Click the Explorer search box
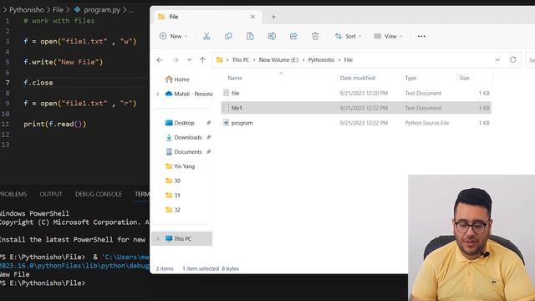Viewport: 535px width, 301px height. pos(530,60)
